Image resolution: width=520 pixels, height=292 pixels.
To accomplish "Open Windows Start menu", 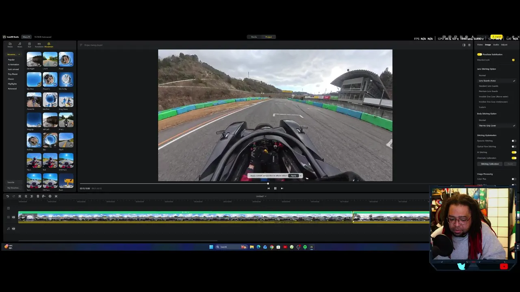I will pos(211,247).
